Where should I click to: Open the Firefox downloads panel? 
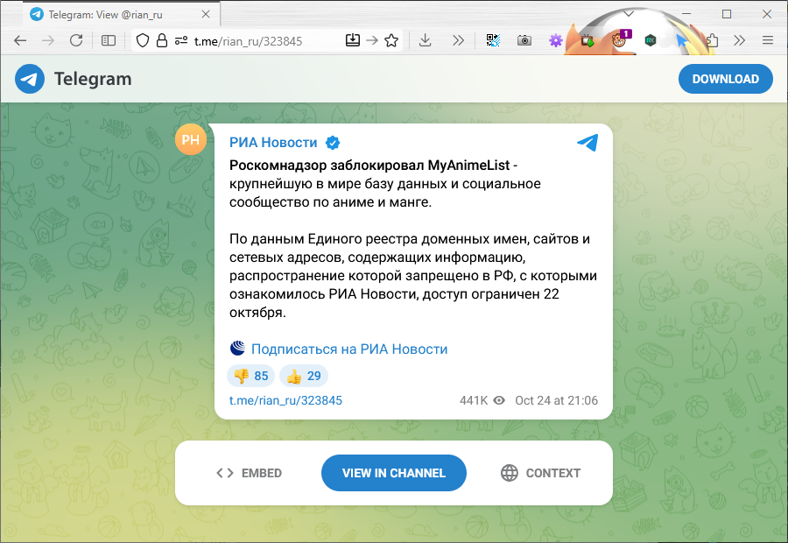(x=426, y=40)
